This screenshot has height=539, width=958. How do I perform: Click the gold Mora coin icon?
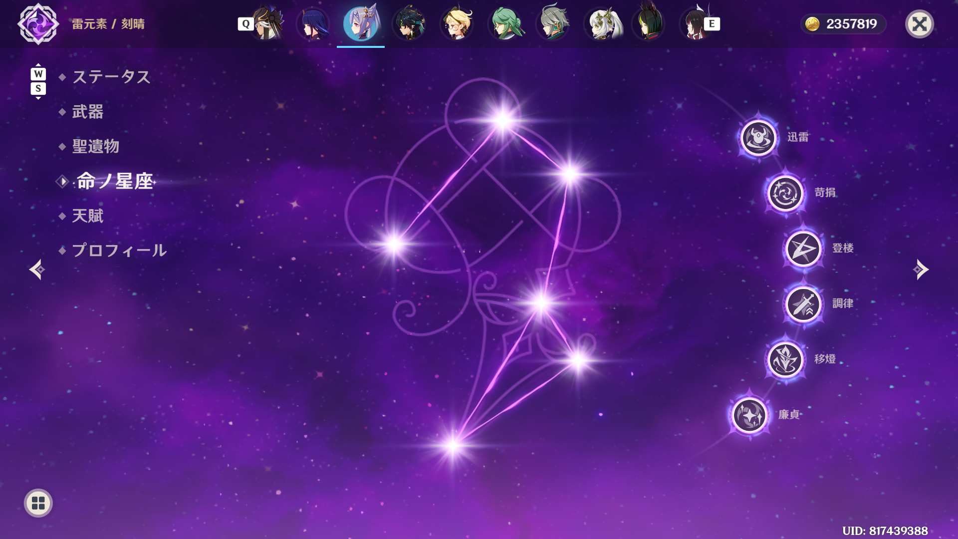point(812,24)
